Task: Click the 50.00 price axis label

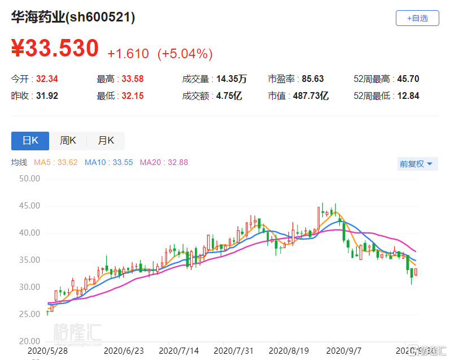Action: click(29, 179)
